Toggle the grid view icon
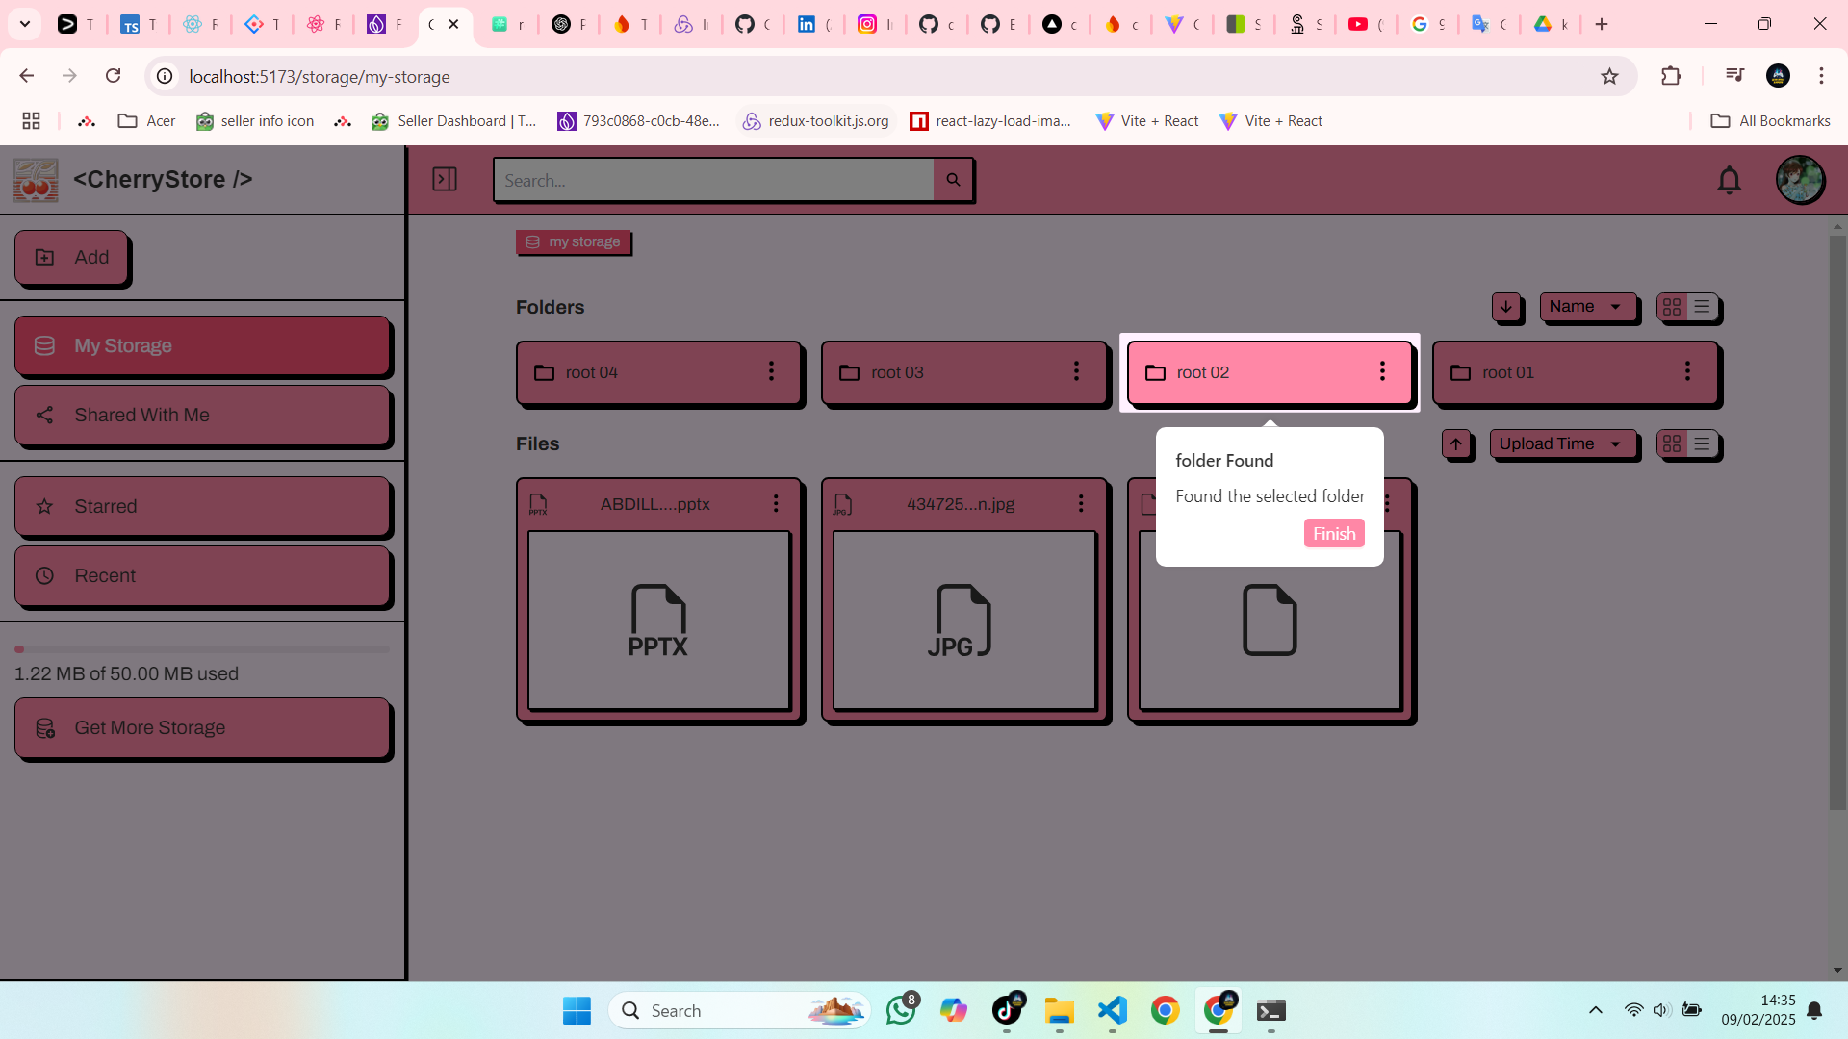 tap(1672, 306)
